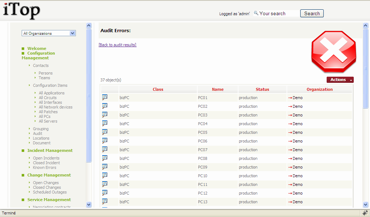Open All Patches list
Image resolution: width=370 pixels, height=217 pixels.
click(x=48, y=112)
